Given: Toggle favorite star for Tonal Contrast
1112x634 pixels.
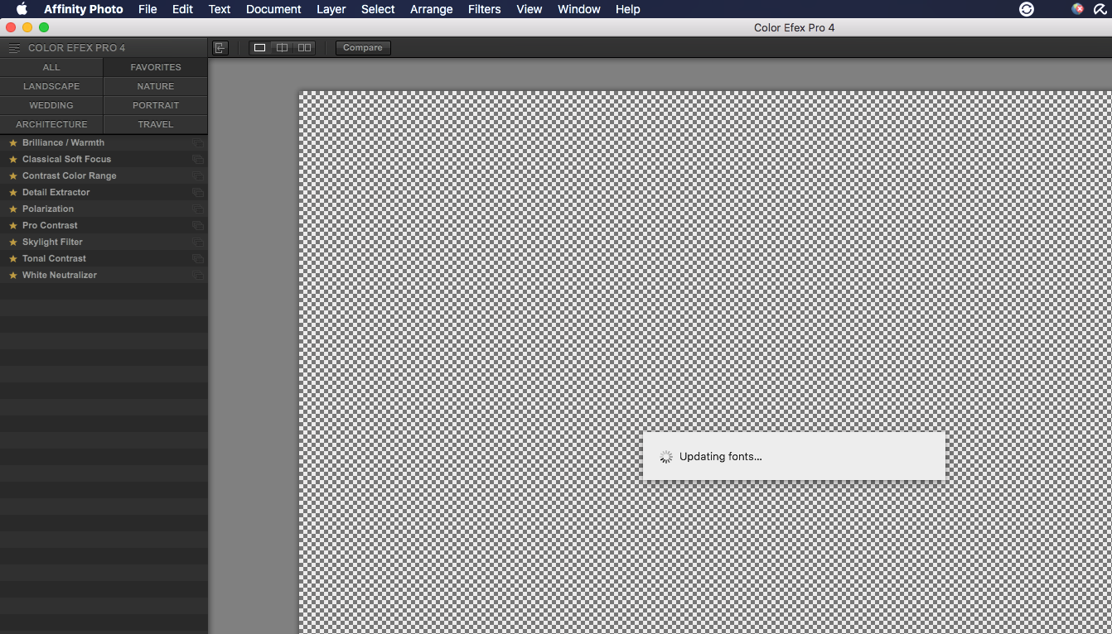Looking at the screenshot, I should (12, 258).
